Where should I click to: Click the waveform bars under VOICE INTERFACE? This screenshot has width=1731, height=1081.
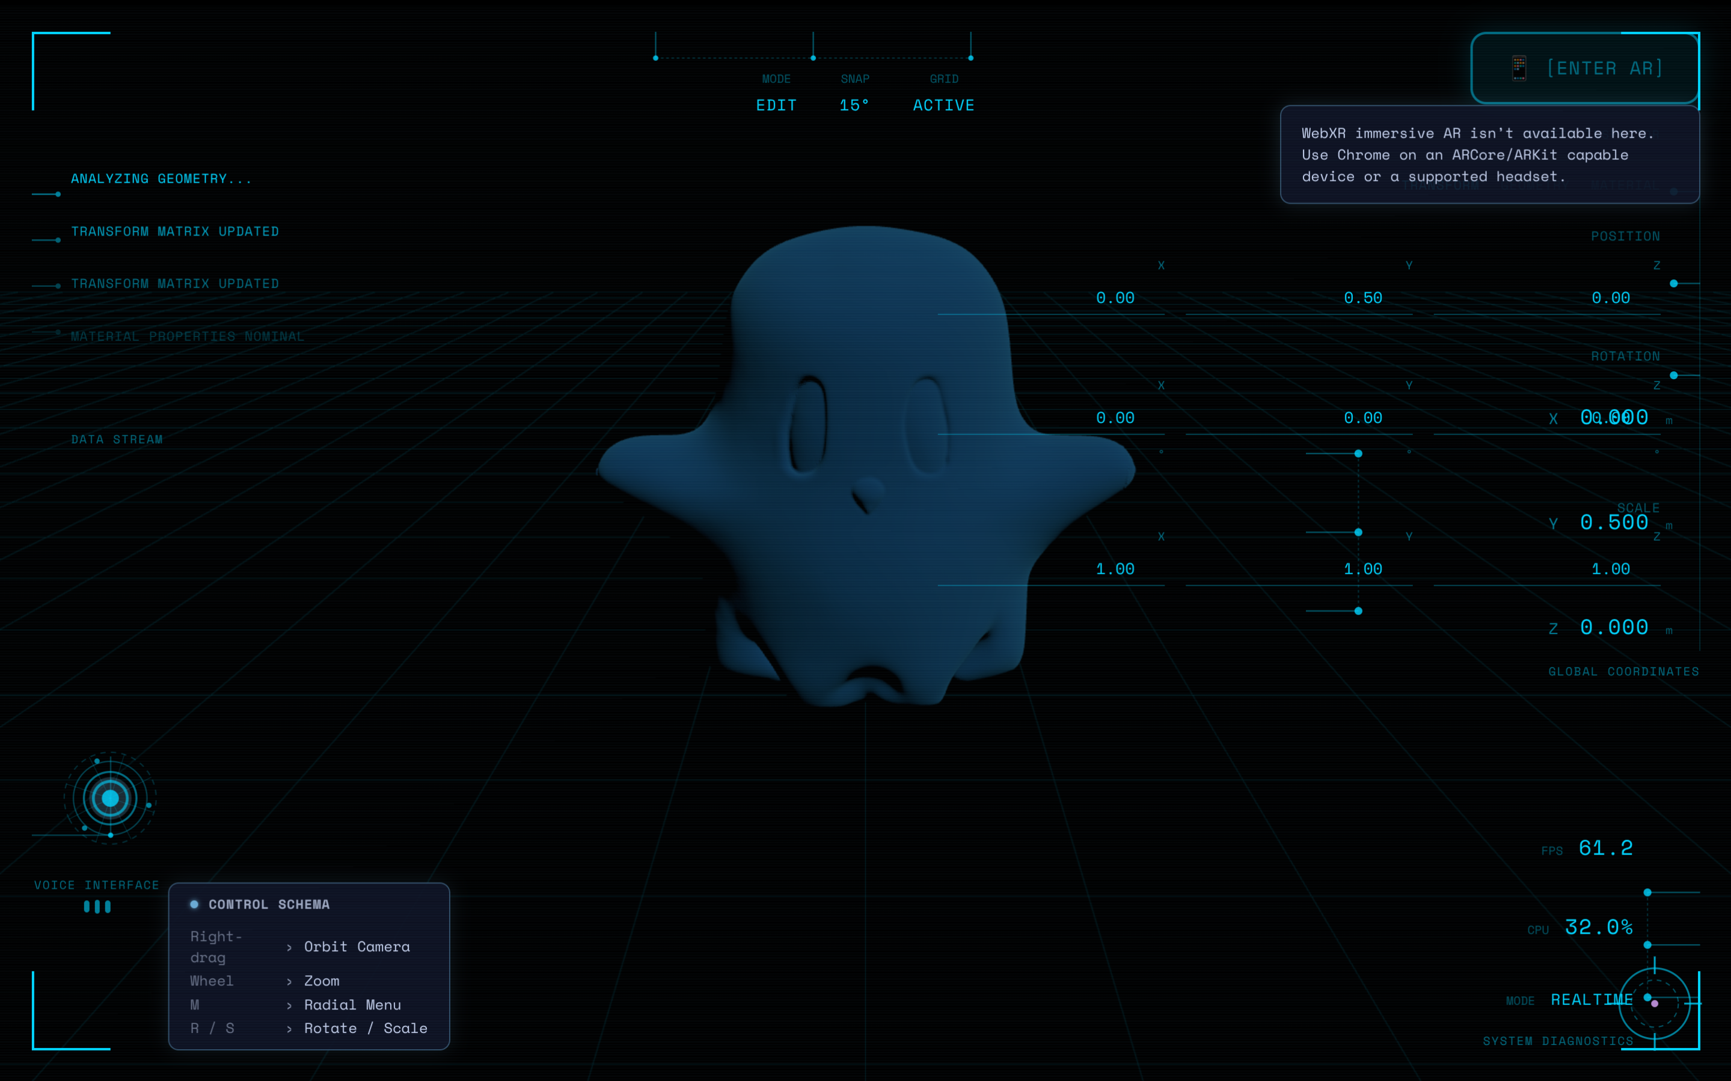97,907
